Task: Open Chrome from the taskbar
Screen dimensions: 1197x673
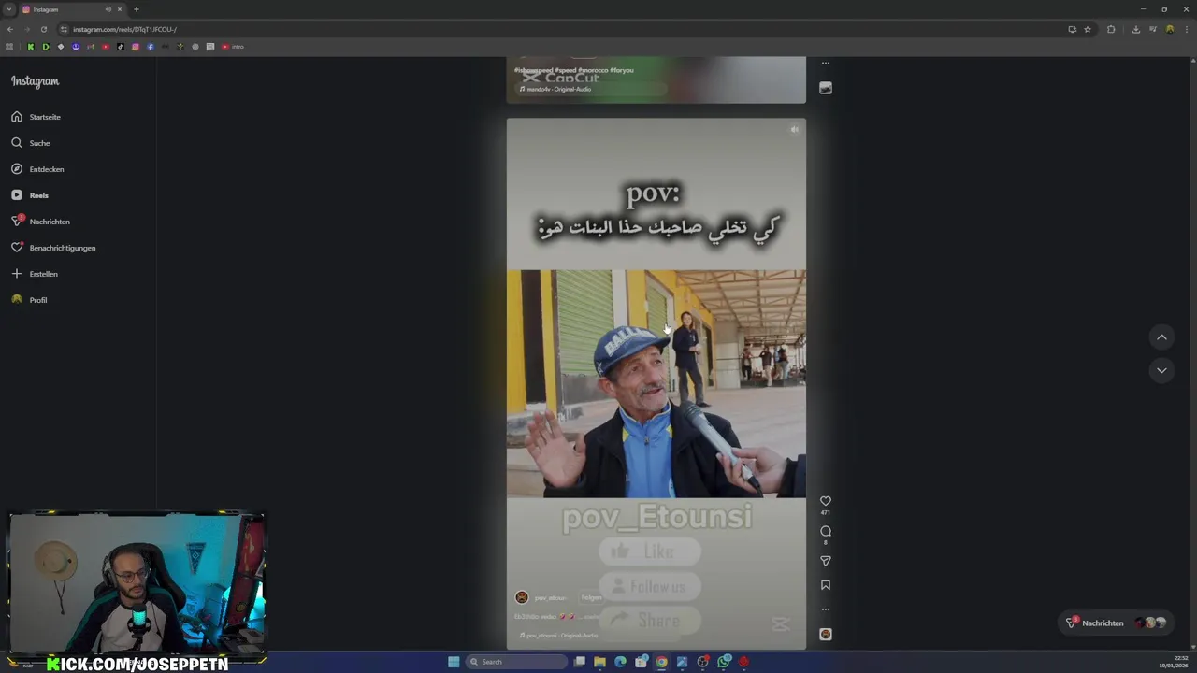Action: (661, 662)
